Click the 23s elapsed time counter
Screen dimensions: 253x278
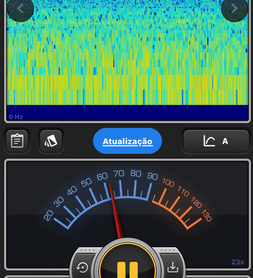click(x=238, y=262)
